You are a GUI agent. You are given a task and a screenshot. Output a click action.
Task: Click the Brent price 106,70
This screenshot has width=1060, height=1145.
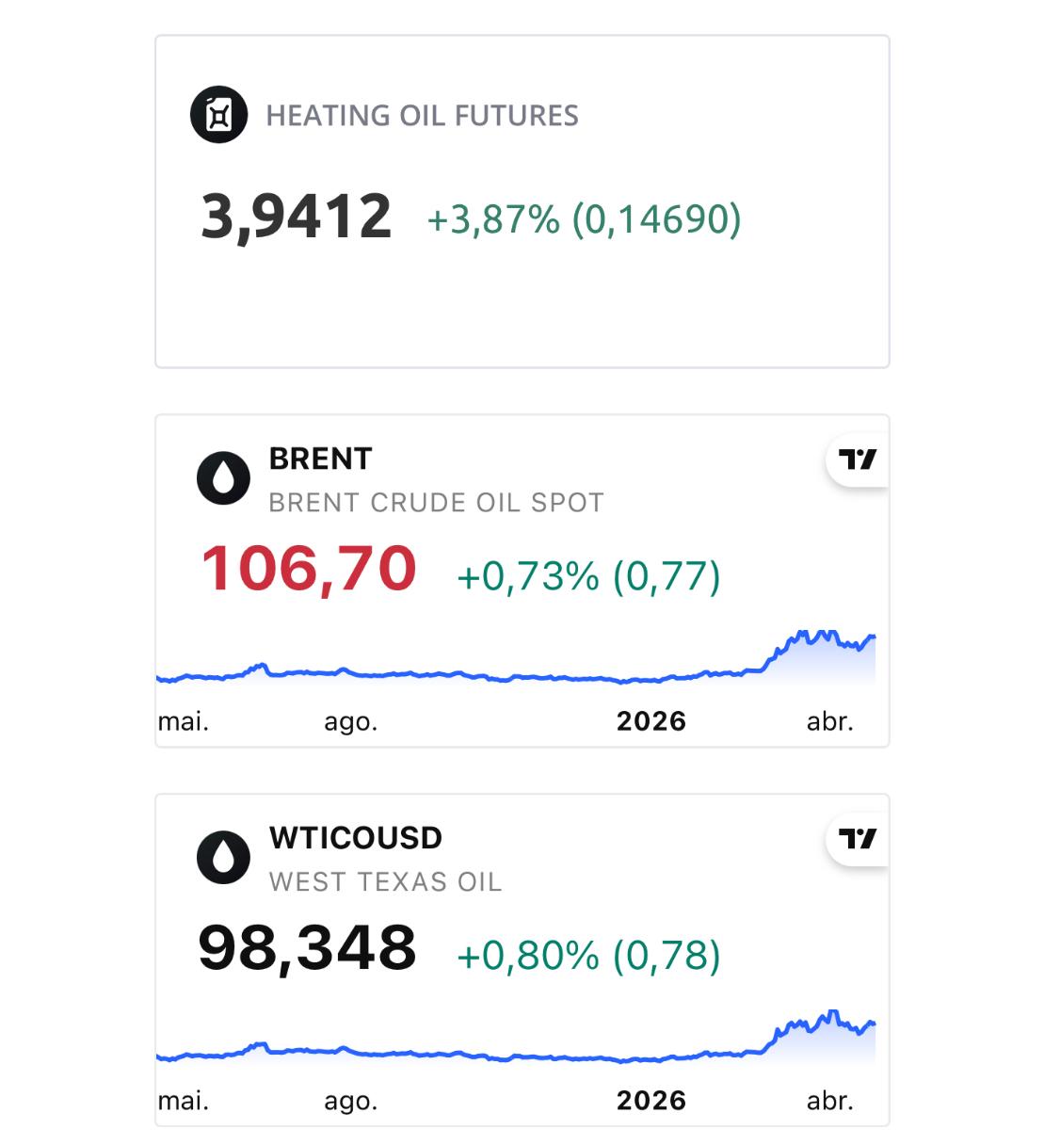coord(309,570)
